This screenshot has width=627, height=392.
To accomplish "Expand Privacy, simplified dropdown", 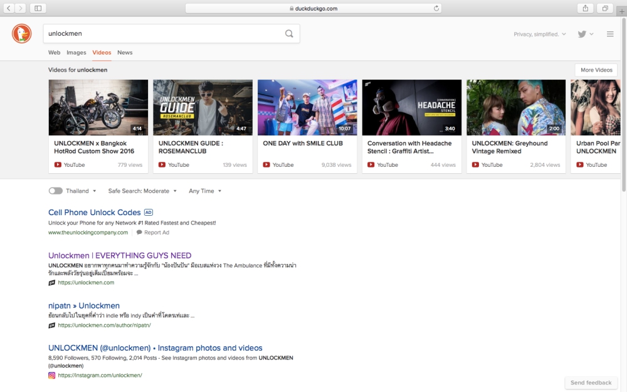I will 540,34.
